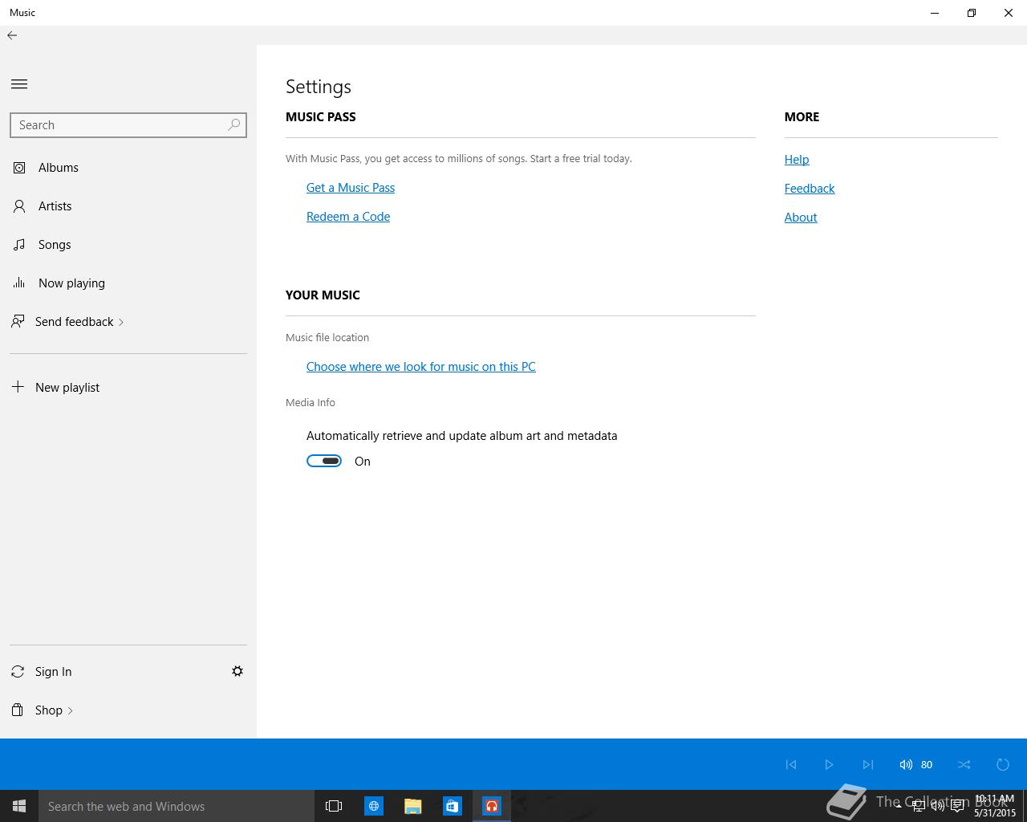
Task: Skip to the next track
Action: (x=867, y=765)
